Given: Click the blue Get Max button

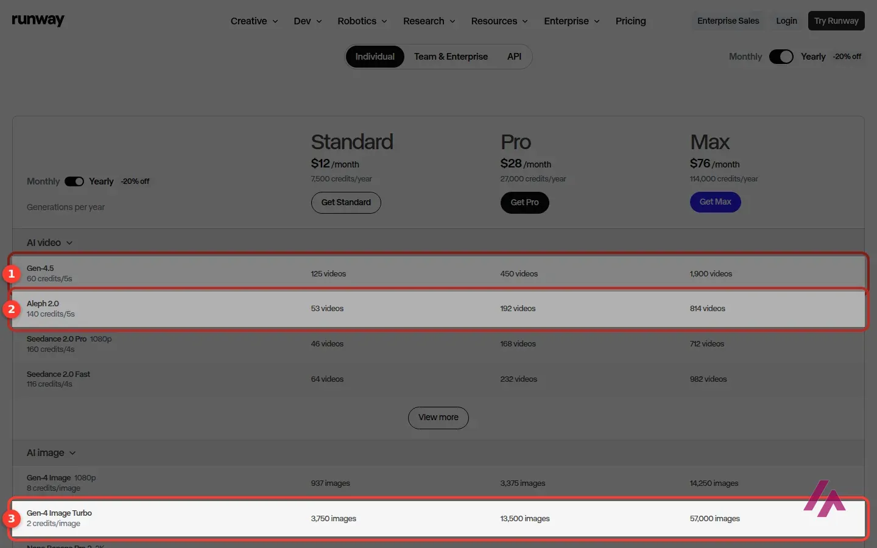Looking at the screenshot, I should (x=715, y=202).
